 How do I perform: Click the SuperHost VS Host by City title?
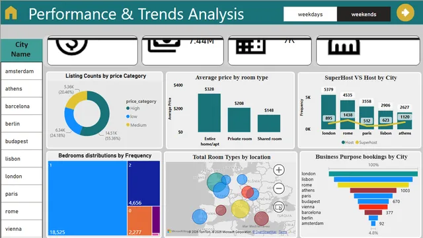[x=361, y=78]
